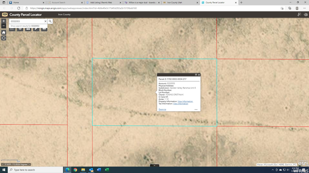This screenshot has width=309, height=173.
Task: Open the Property Information View Information link
Action: 185,102
